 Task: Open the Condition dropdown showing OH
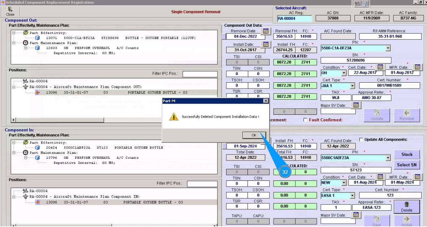[343, 73]
